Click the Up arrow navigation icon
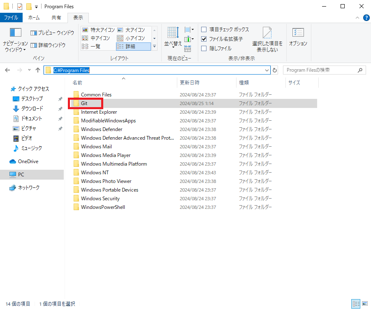 [38, 70]
